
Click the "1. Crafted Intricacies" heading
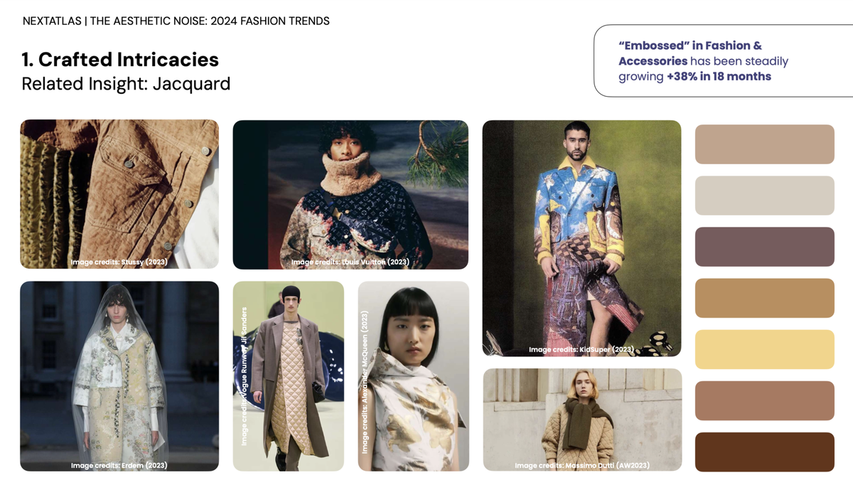click(x=120, y=60)
